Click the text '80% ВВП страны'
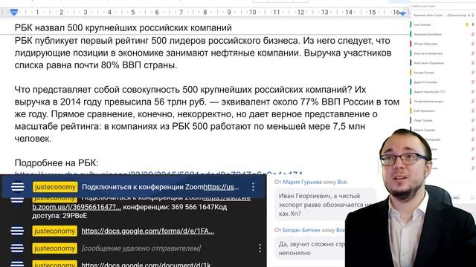The image size is (476, 267). pyautogui.click(x=139, y=65)
